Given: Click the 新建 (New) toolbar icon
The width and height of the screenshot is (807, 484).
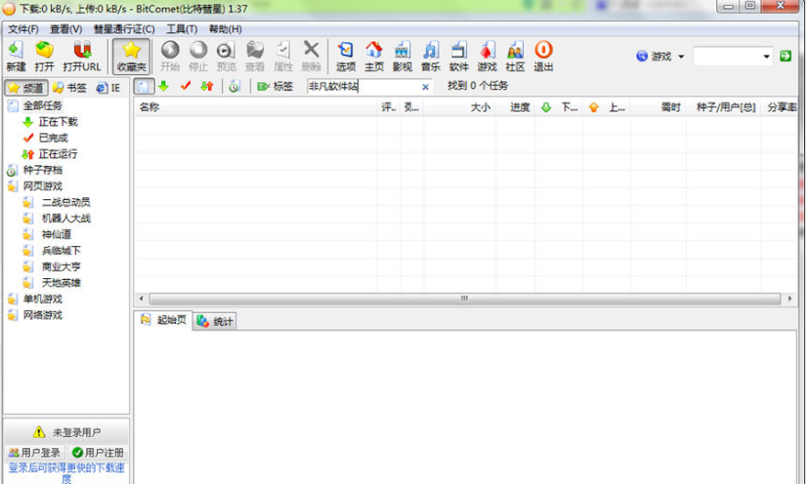Looking at the screenshot, I should [16, 56].
